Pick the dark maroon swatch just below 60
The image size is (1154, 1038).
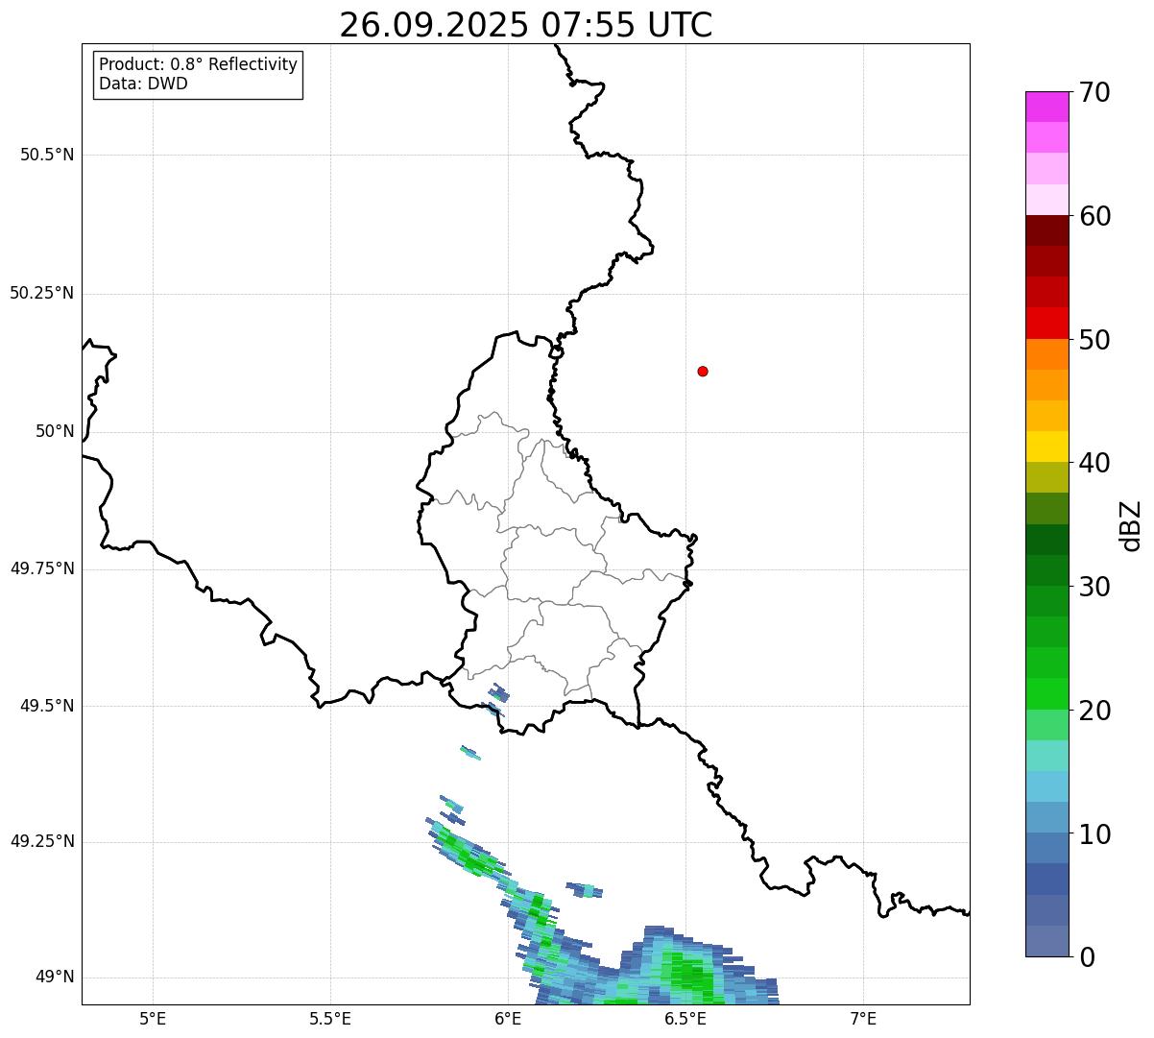point(1046,230)
